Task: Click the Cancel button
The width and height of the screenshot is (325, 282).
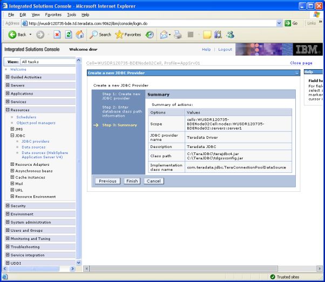Action: pyautogui.click(x=153, y=181)
